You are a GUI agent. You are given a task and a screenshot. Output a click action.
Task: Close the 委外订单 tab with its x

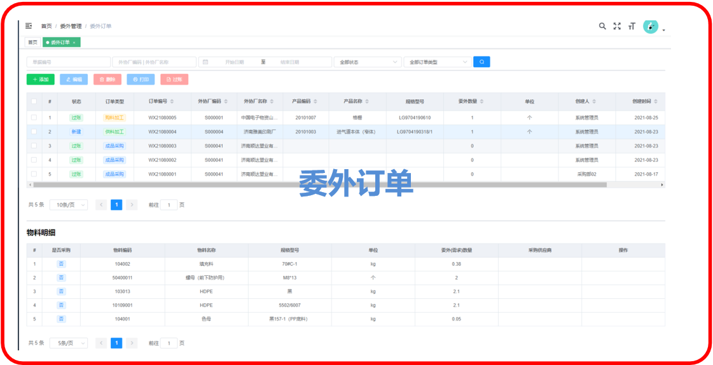coord(74,43)
